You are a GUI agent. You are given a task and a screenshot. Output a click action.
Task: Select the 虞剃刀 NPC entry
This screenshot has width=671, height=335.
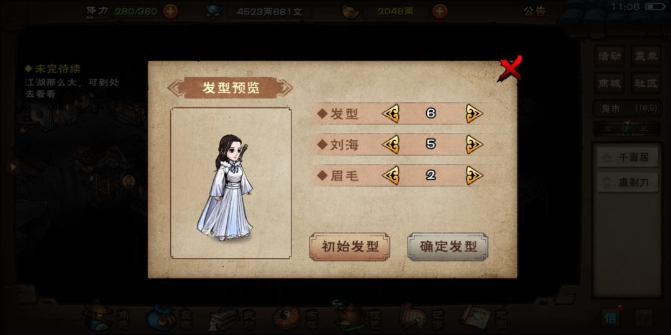pyautogui.click(x=628, y=183)
